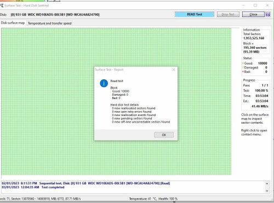Screen dimensions: 274x203
Task: Switch to the Disk surface map tab
Action: click(13, 23)
